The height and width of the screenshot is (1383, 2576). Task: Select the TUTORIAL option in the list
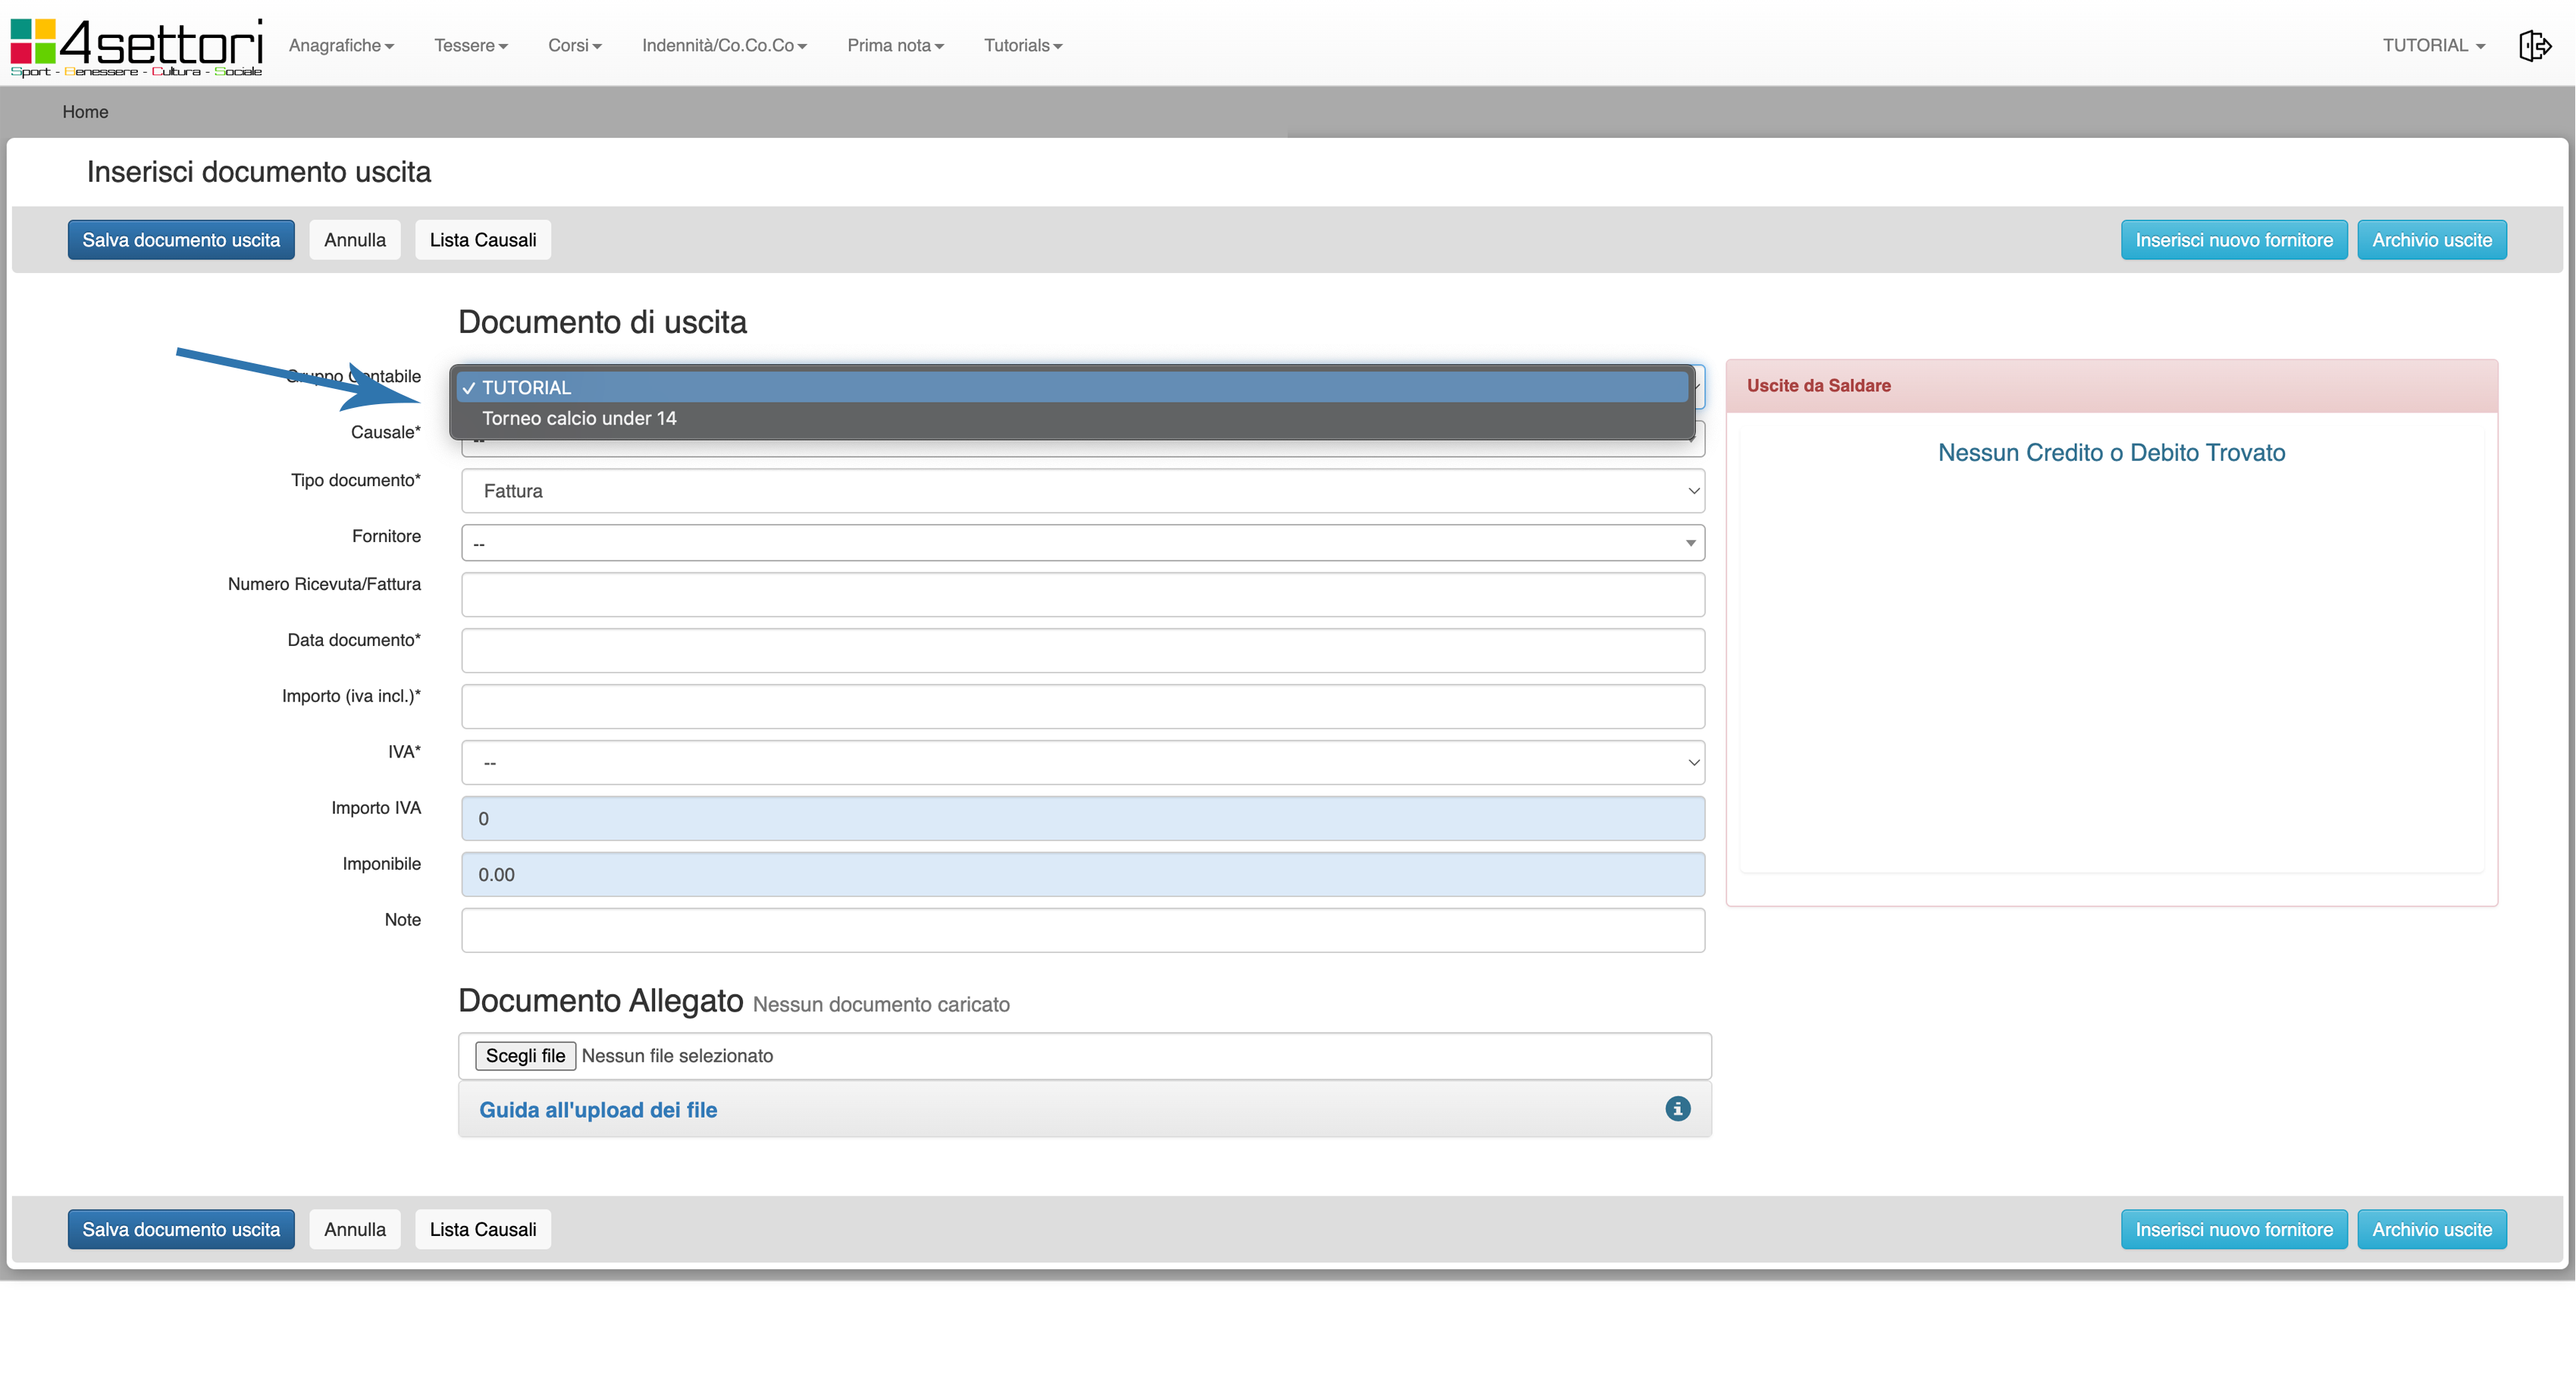tap(527, 387)
